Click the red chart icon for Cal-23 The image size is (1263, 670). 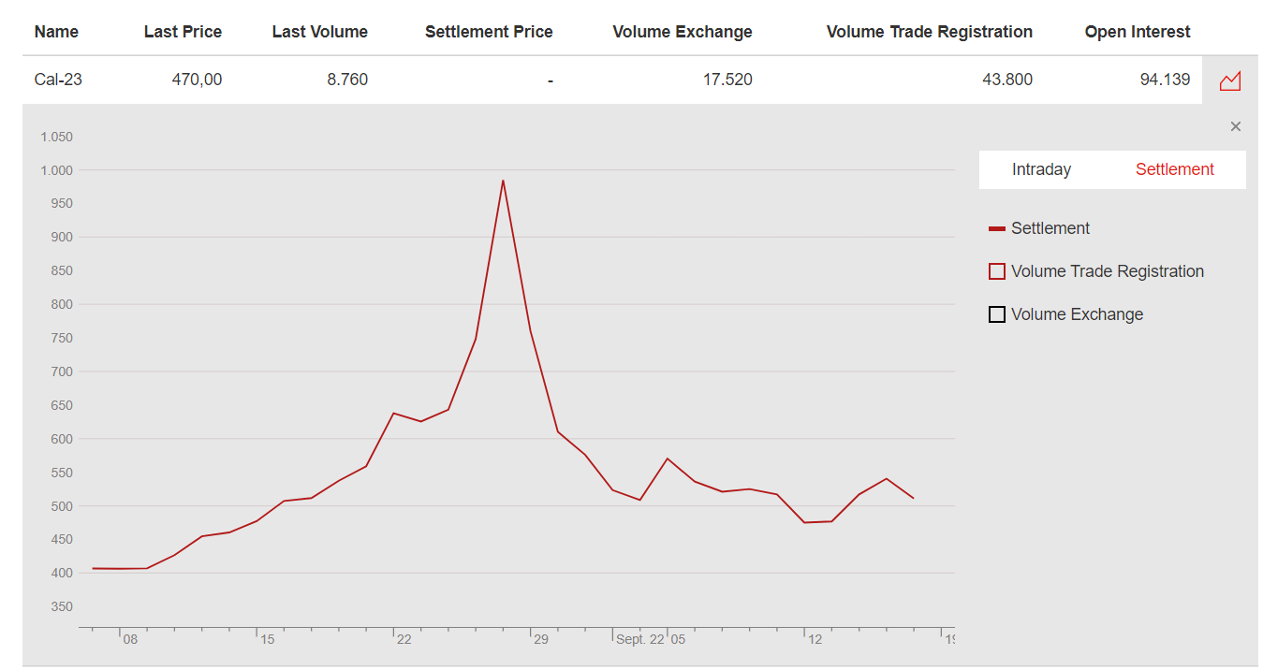pos(1229,80)
